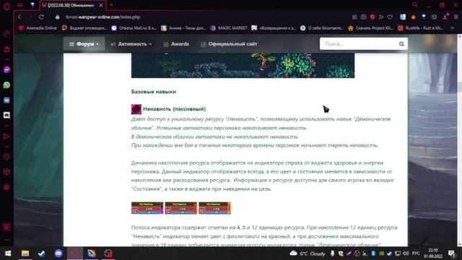462x260 pixels.
Task: Open the Аниме - Темы для... bookmark
Action: click(x=183, y=28)
